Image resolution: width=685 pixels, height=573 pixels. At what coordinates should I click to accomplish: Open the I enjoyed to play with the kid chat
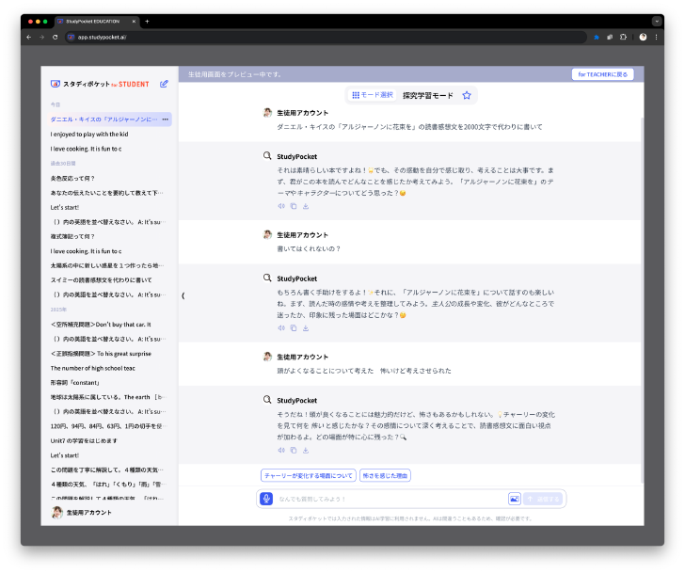89,135
